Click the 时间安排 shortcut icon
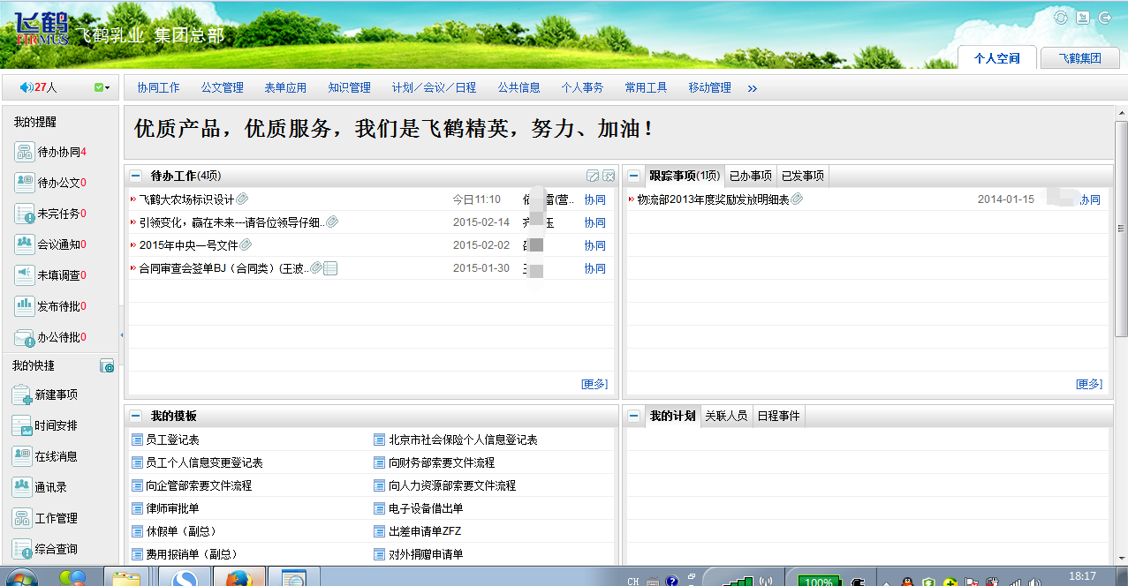 (21, 425)
